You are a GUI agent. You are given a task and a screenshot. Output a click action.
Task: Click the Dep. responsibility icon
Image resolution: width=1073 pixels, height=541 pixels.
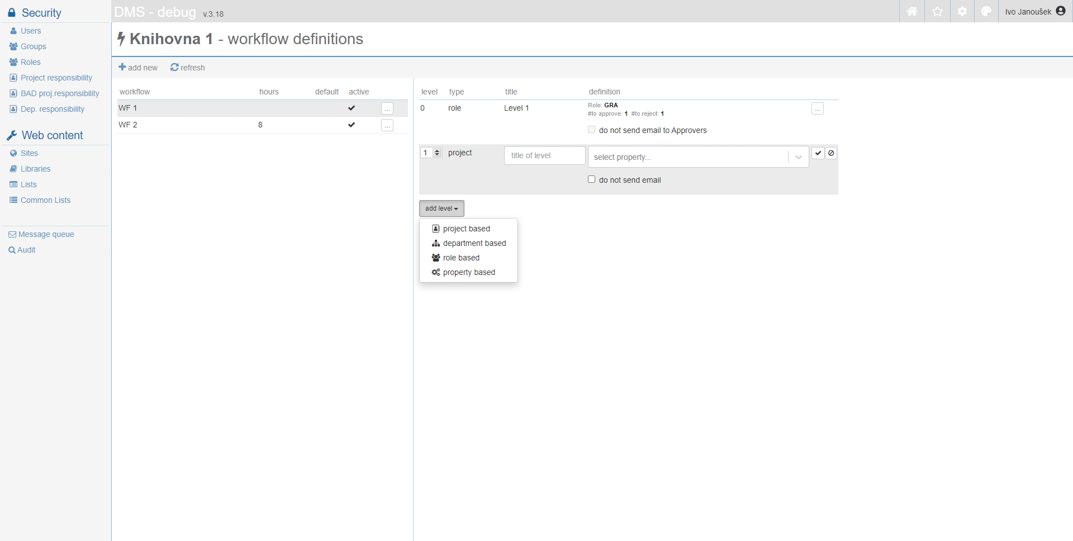13,109
